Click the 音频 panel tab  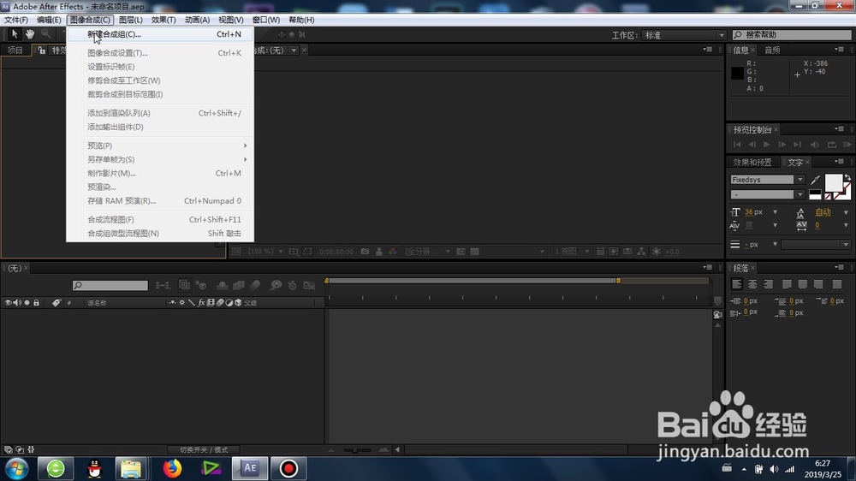pos(772,50)
